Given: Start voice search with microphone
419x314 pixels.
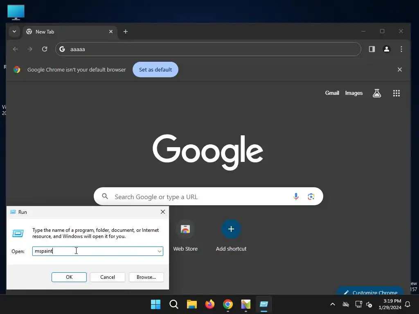Looking at the screenshot, I should [296, 197].
